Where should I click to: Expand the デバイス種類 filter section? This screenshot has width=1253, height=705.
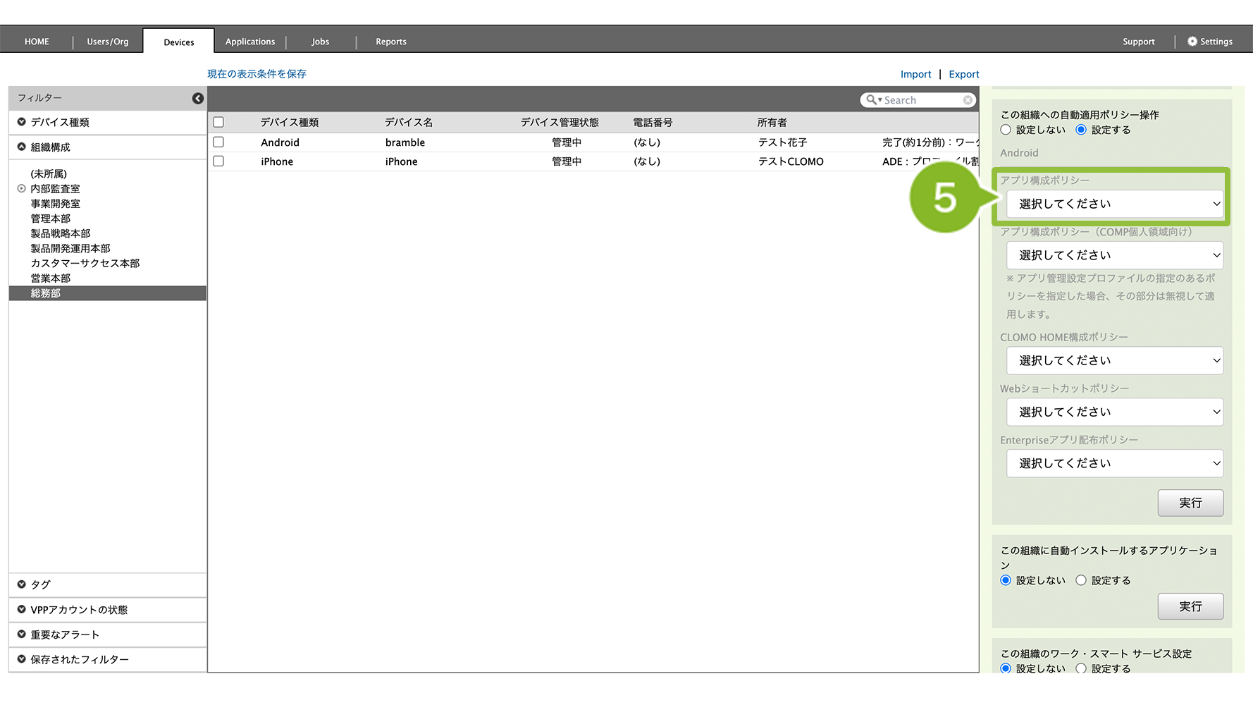(22, 122)
